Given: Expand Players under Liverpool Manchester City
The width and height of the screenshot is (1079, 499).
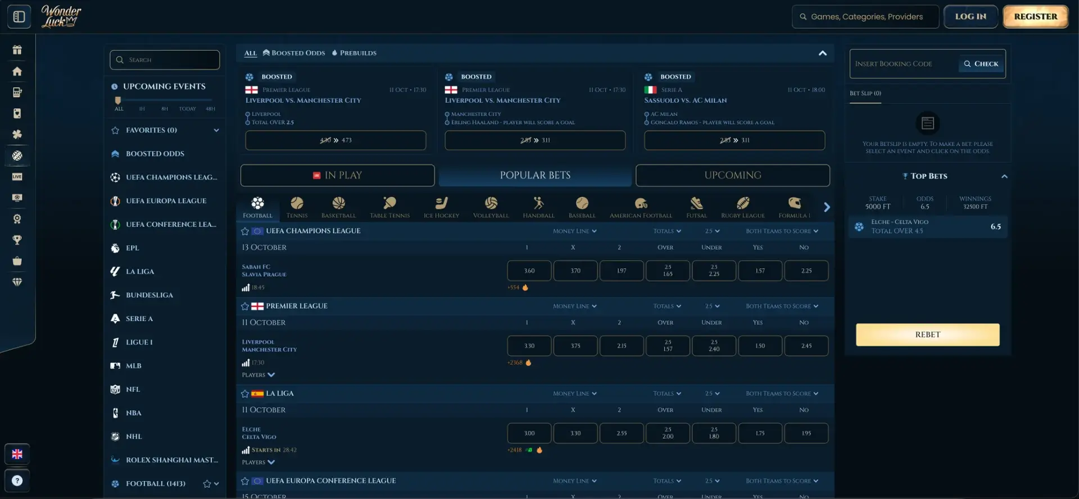Looking at the screenshot, I should click(259, 375).
